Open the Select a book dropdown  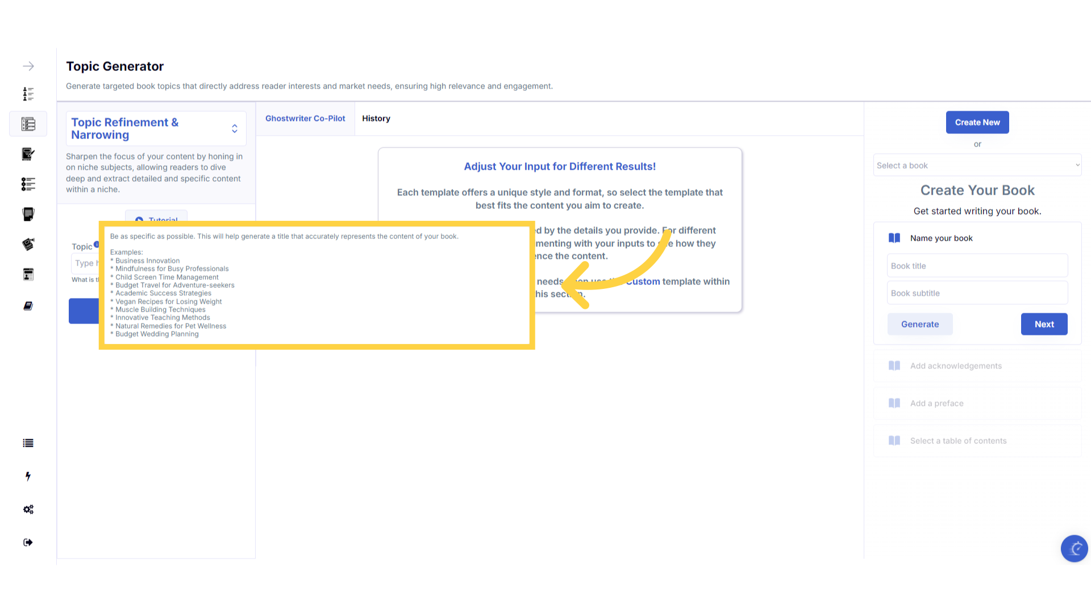point(977,165)
